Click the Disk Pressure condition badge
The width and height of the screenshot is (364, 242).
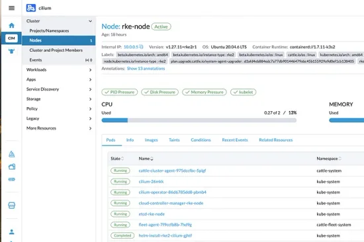(x=159, y=92)
